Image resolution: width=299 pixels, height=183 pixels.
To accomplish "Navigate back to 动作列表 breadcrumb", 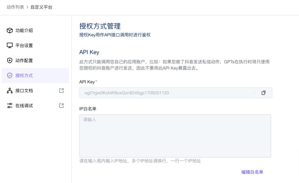I will [x=15, y=7].
